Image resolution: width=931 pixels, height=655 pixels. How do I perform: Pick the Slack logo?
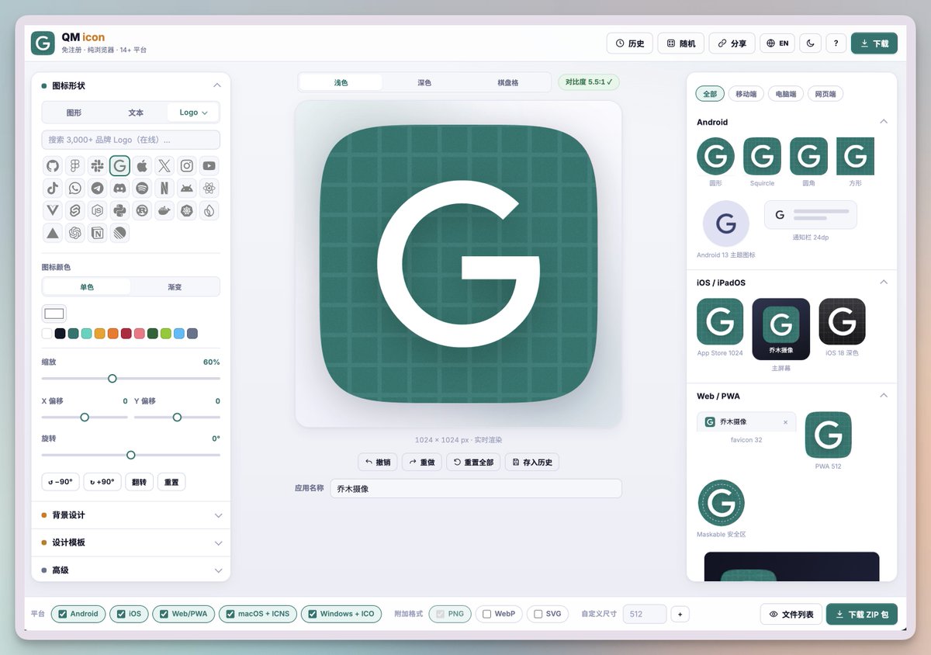(x=97, y=165)
